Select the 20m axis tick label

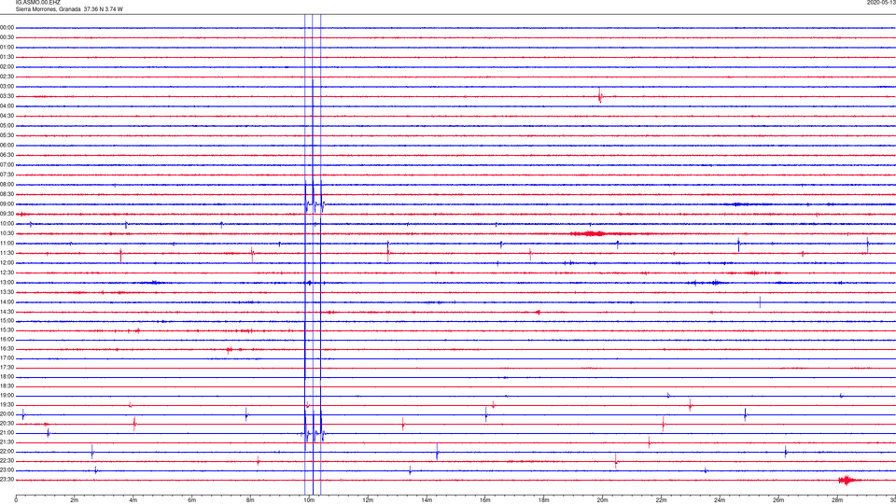[603, 500]
